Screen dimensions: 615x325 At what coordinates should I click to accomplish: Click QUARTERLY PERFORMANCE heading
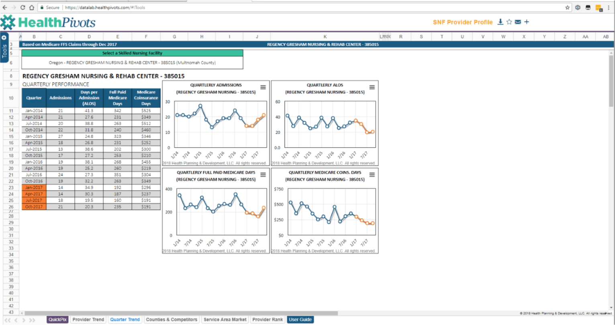click(56, 84)
